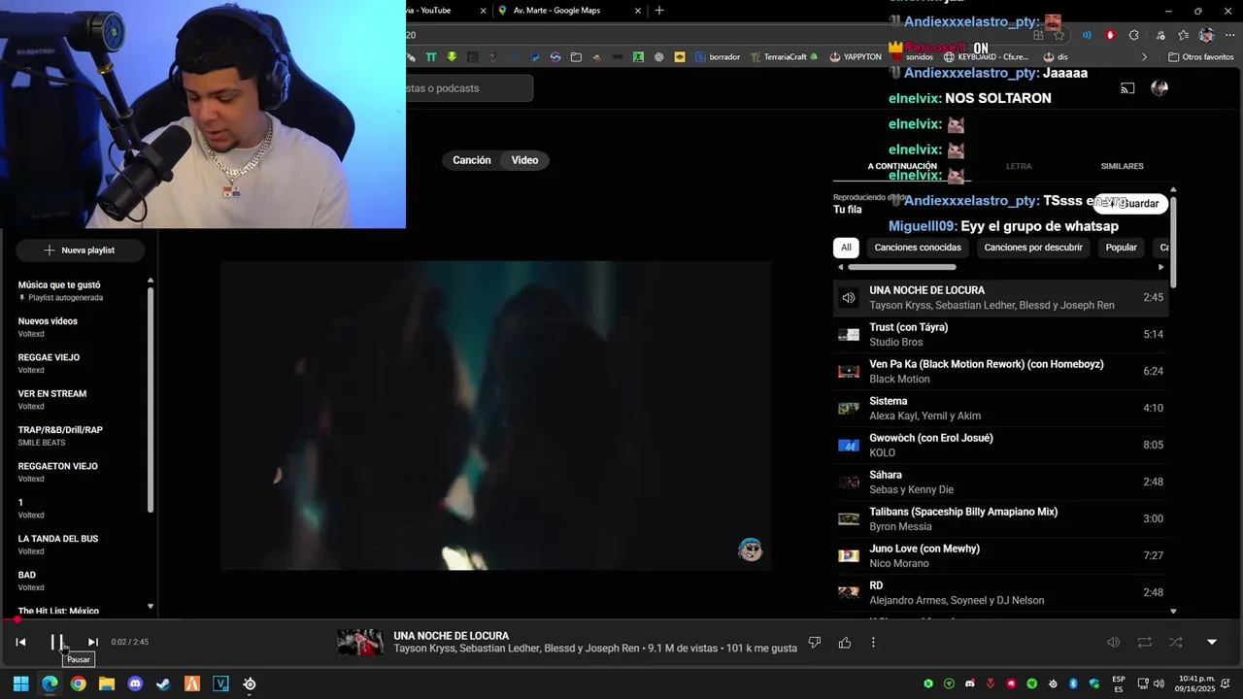Filter queue by Popular

click(x=1122, y=248)
